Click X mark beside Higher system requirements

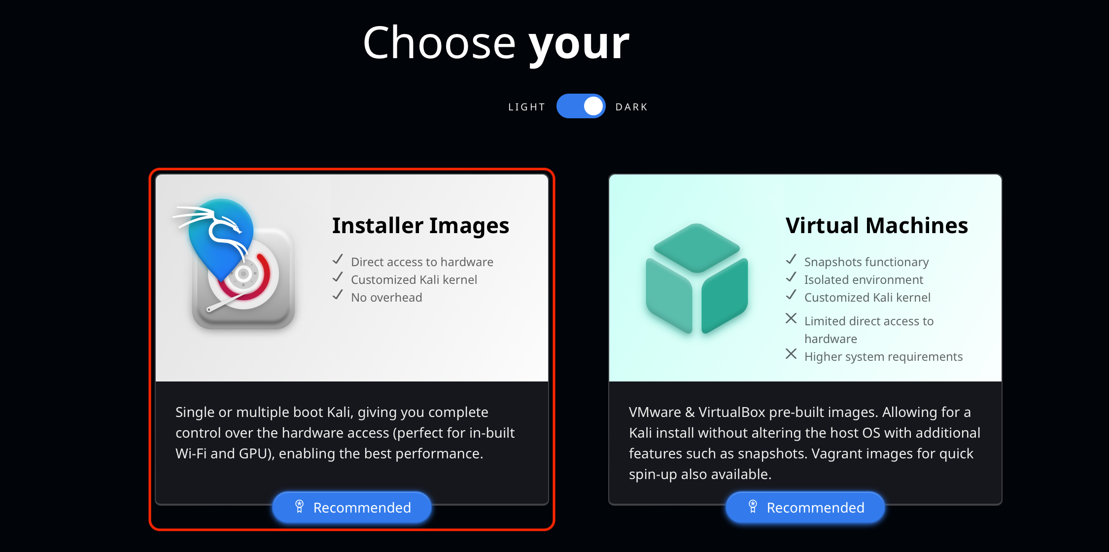791,354
